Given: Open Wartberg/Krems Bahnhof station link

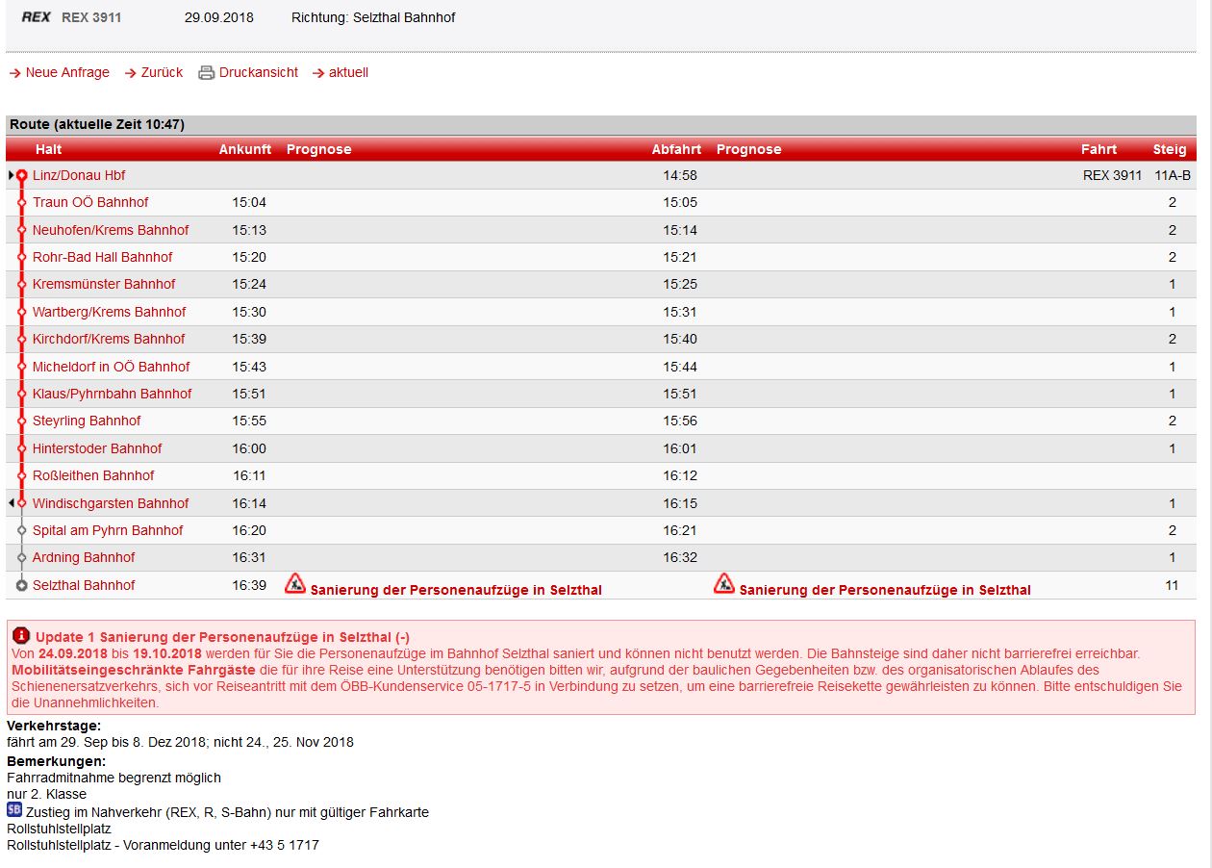Looking at the screenshot, I should [110, 312].
